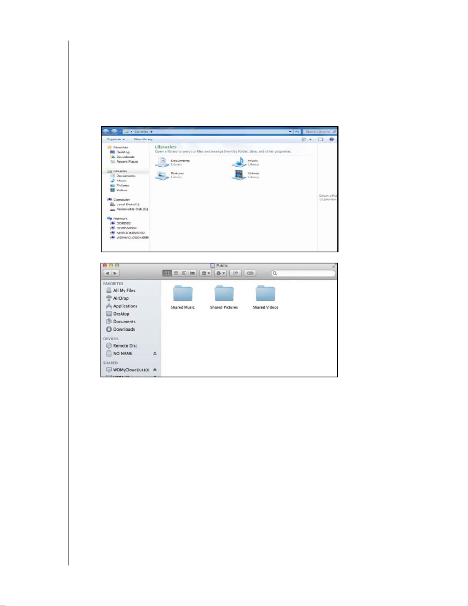
Task: Switch Finder to Cover Flow view
Action: 193,273
